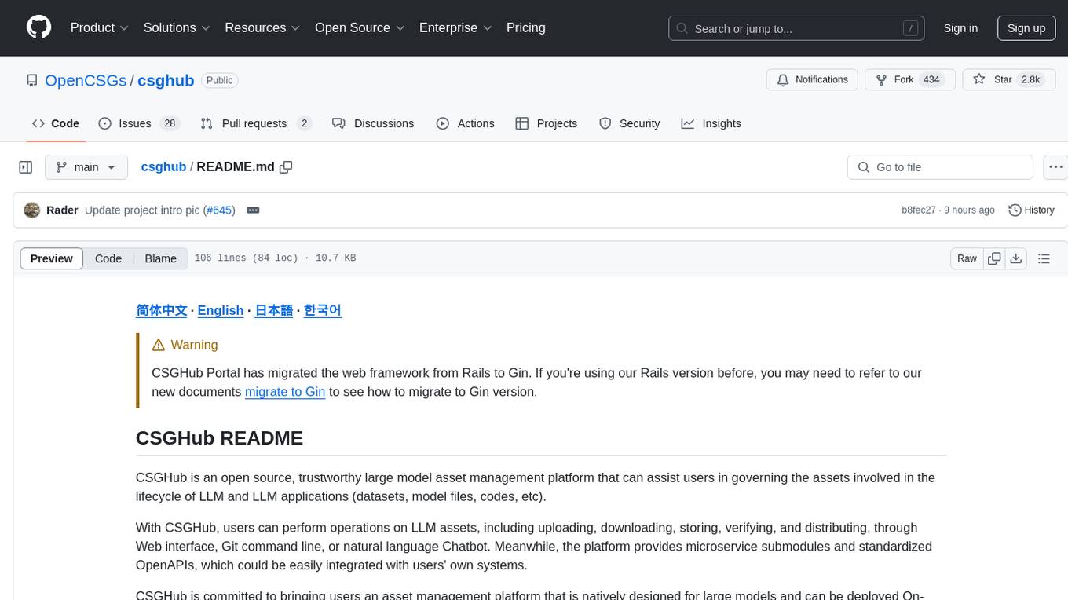This screenshot has width=1068, height=600.
Task: View the file History
Action: pyautogui.click(x=1031, y=210)
